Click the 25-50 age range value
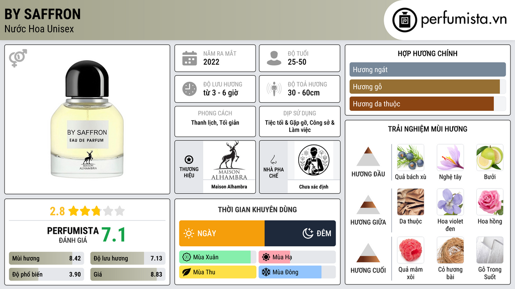515x289 pixels. (x=297, y=62)
